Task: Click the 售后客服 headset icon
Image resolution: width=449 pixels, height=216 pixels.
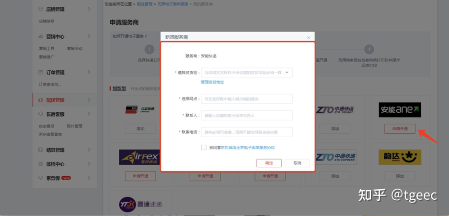Action: [41, 114]
